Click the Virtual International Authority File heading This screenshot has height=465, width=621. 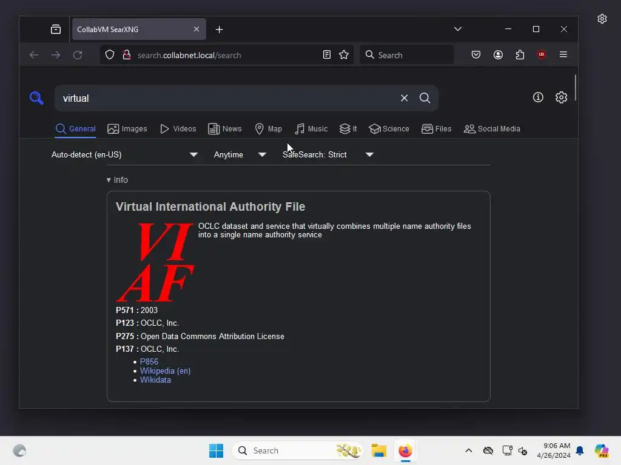point(210,207)
